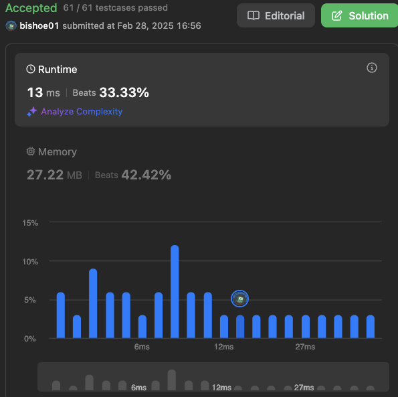Switch to the Memory stats panel
This screenshot has height=397, width=398.
99,165
